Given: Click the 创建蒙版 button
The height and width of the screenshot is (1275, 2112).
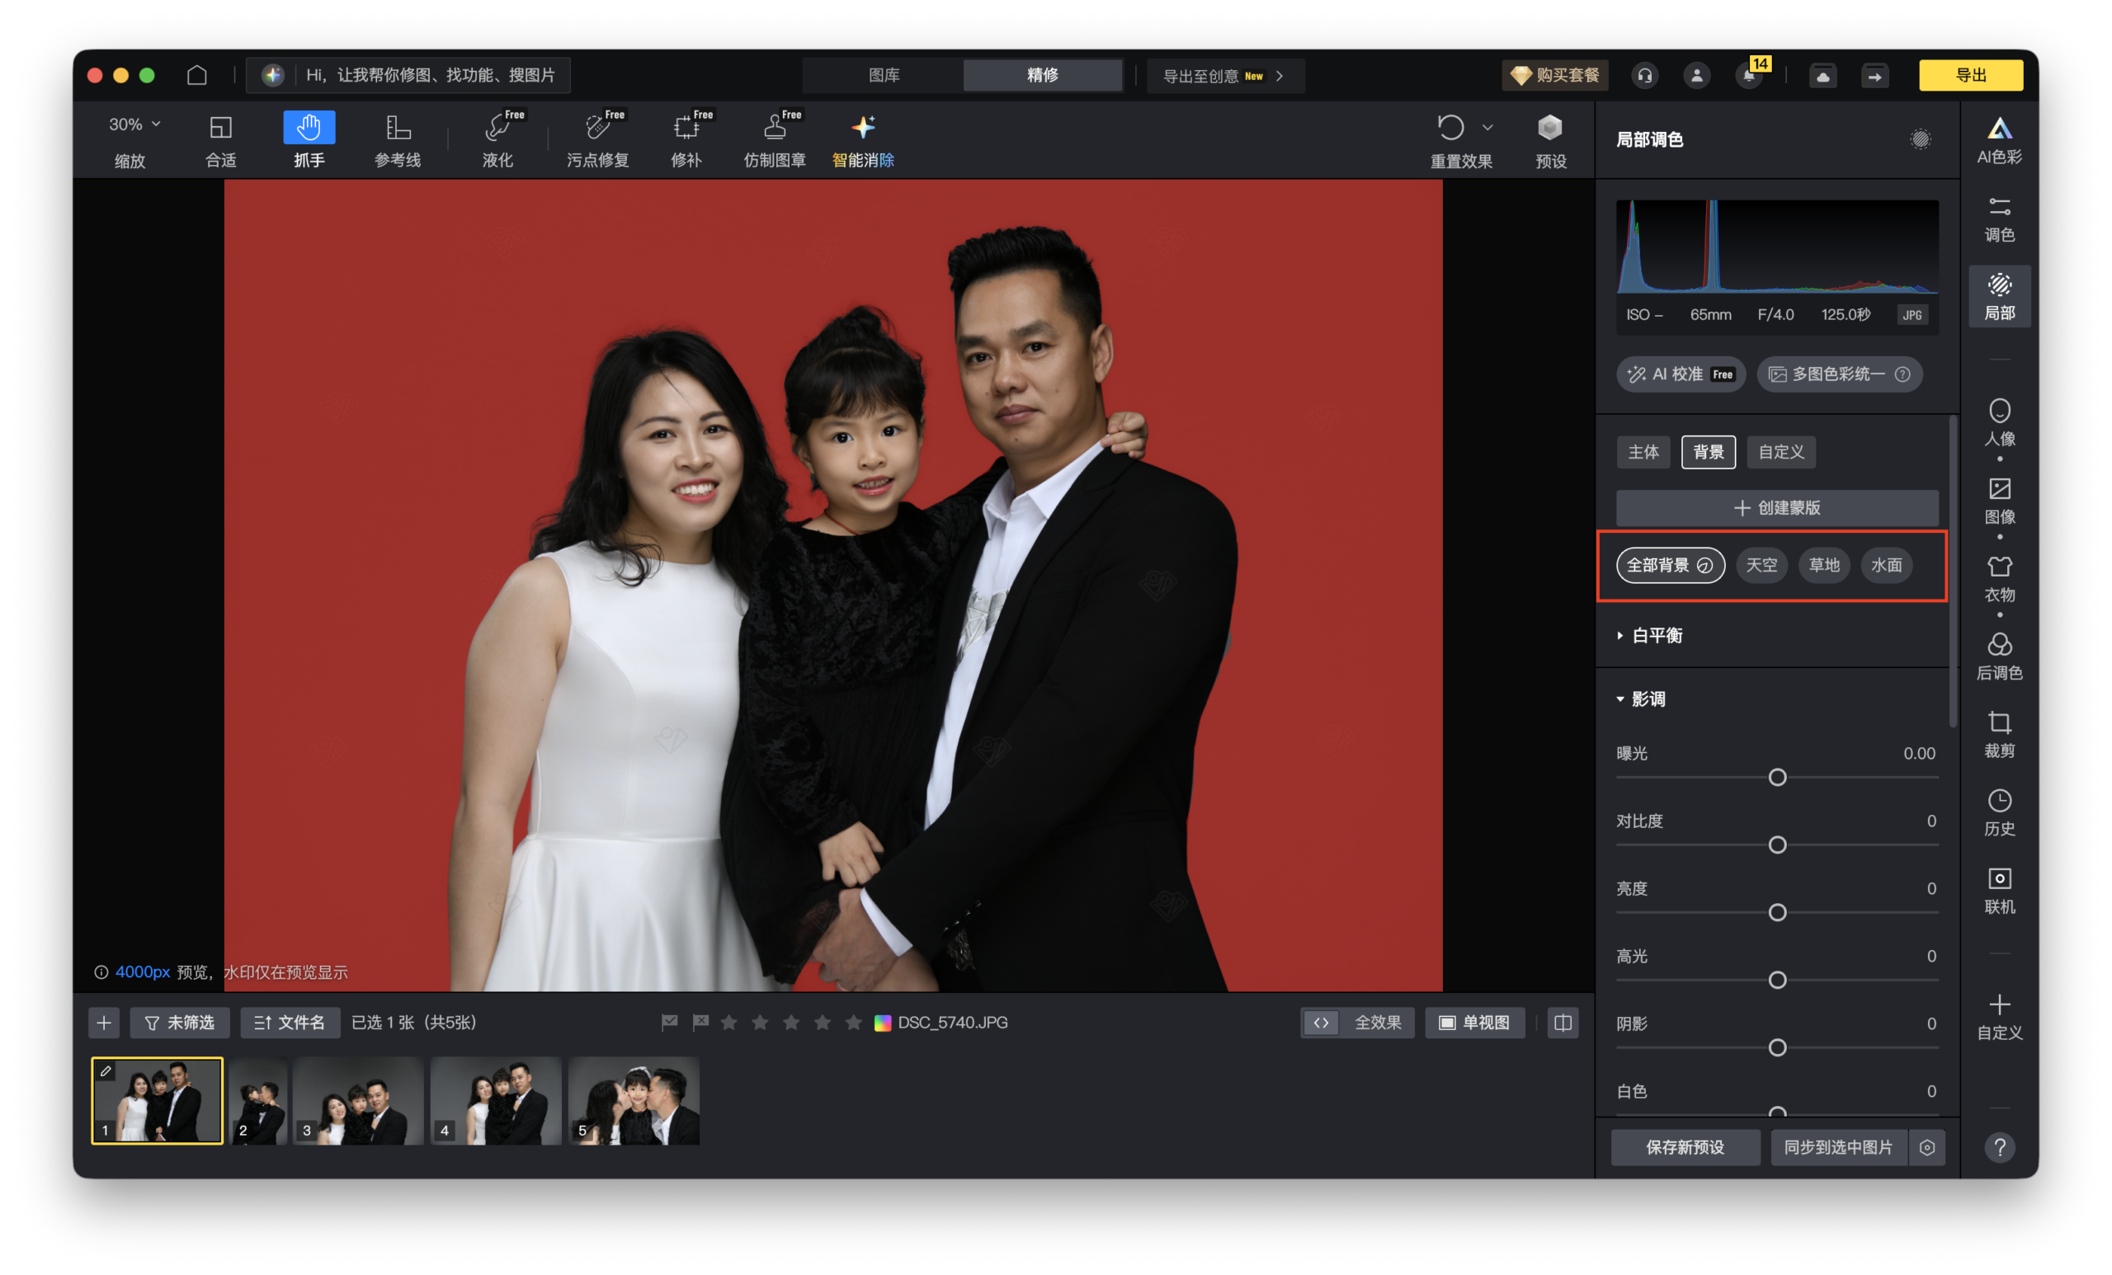Looking at the screenshot, I should point(1777,507).
